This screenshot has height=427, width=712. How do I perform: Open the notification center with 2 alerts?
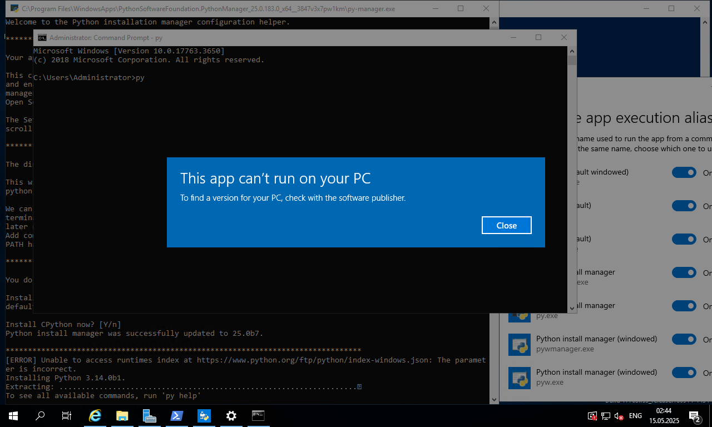click(x=695, y=416)
